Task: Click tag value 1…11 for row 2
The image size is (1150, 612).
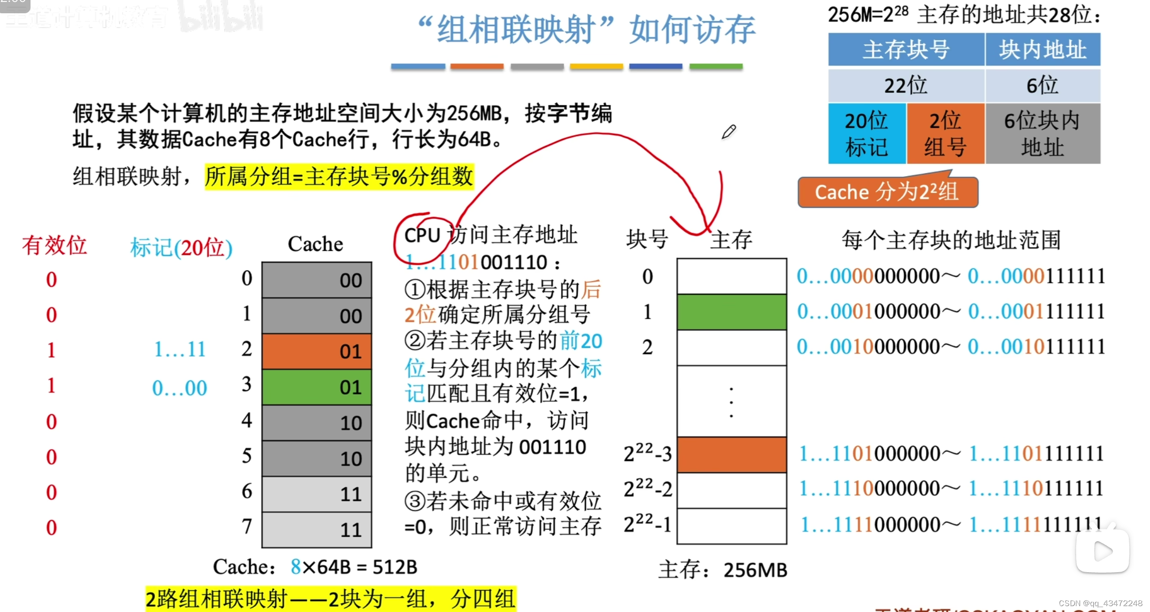Action: click(180, 350)
